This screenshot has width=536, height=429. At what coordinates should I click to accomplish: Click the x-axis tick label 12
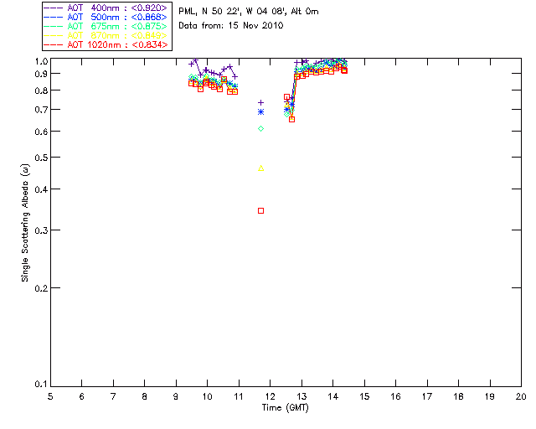[270, 396]
